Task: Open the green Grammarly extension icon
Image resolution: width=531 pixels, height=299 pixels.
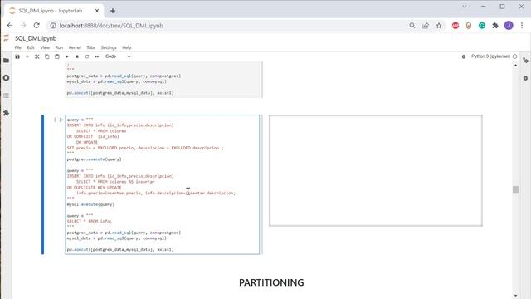Action: point(482,26)
